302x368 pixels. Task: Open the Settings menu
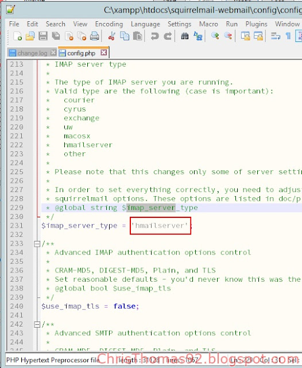(x=180, y=24)
